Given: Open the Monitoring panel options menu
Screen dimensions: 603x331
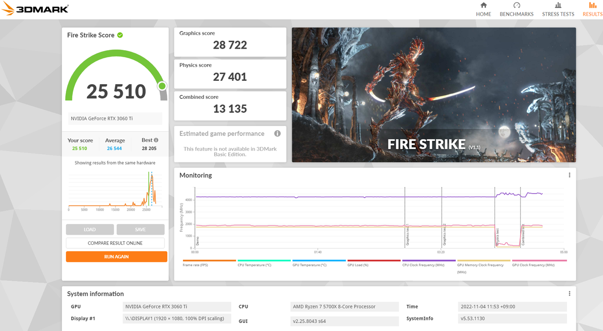Looking at the screenshot, I should (569, 175).
